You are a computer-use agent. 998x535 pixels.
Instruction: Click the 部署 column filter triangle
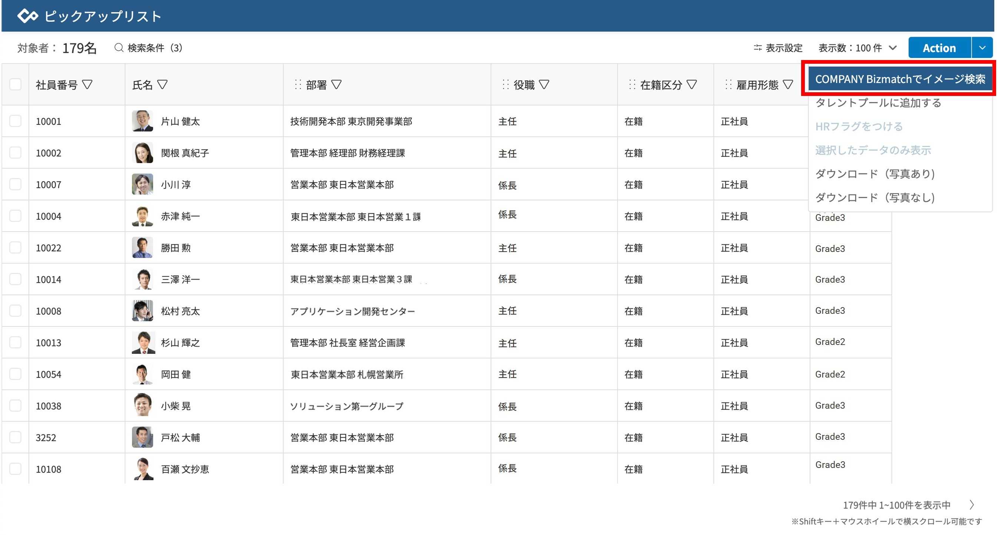(336, 84)
